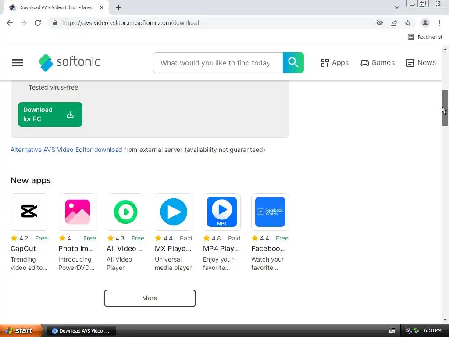Image resolution: width=449 pixels, height=337 pixels.
Task: Open the All Video Player green icon
Action: click(x=125, y=212)
